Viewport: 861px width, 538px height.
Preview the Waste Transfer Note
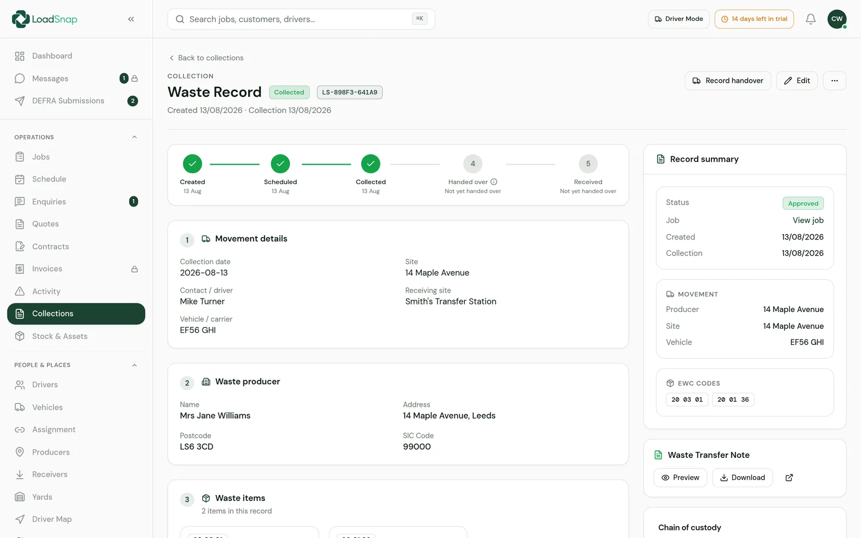[680, 478]
